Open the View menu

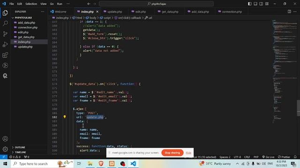pyautogui.click(x=44, y=4)
